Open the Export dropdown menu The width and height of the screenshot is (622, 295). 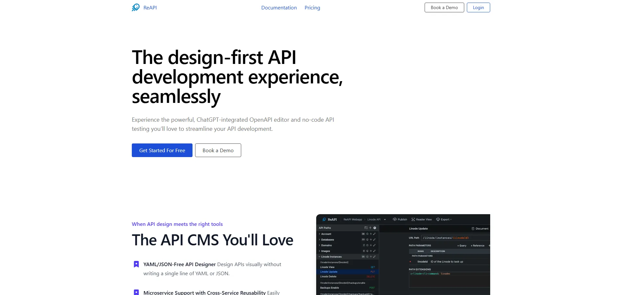[444, 219]
